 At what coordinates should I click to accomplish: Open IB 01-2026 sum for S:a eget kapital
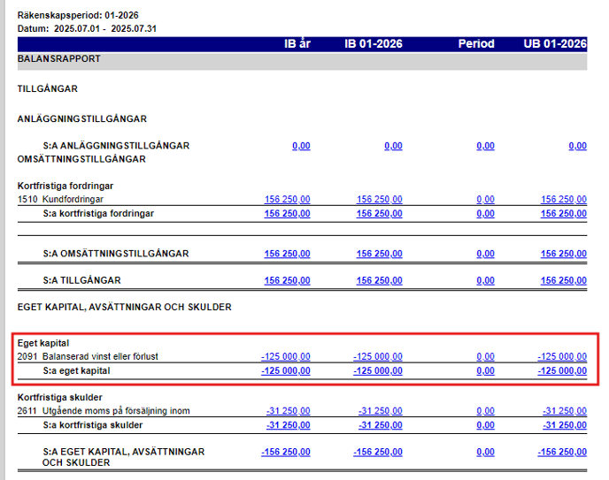pyautogui.click(x=377, y=370)
